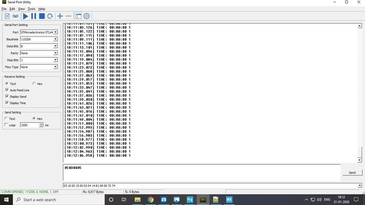Click the plus add toolbar icon
The height and width of the screenshot is (205, 365).
tap(60, 16)
